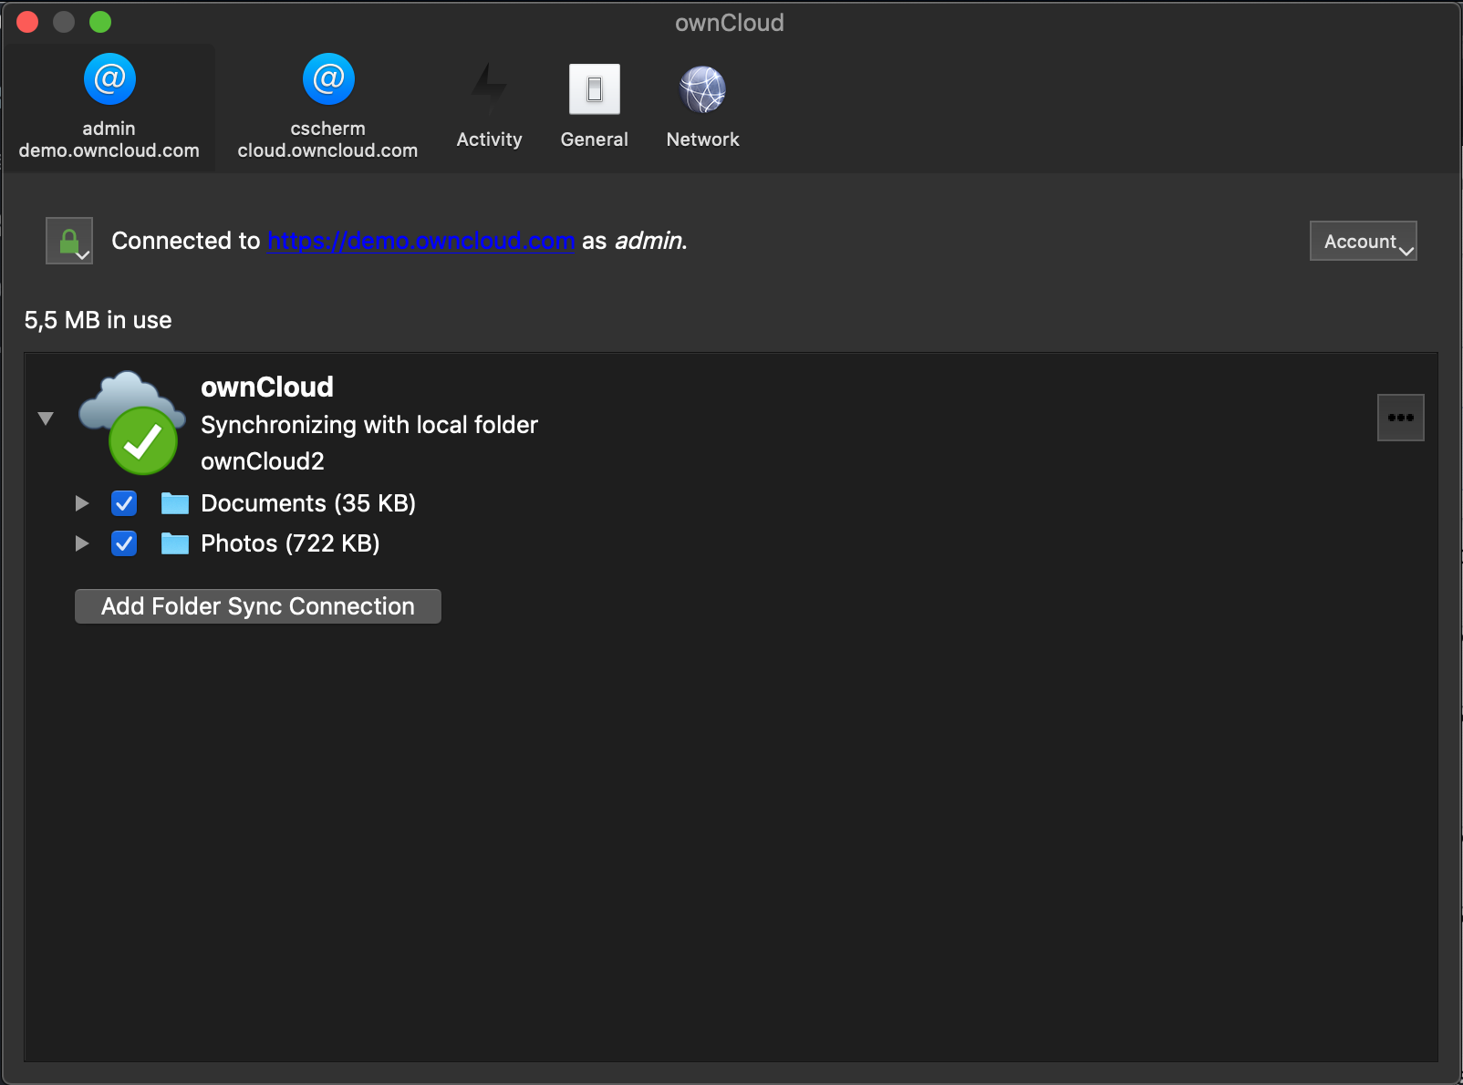1463x1085 pixels.
Task: Close the ownCloud window
Action: click(27, 22)
